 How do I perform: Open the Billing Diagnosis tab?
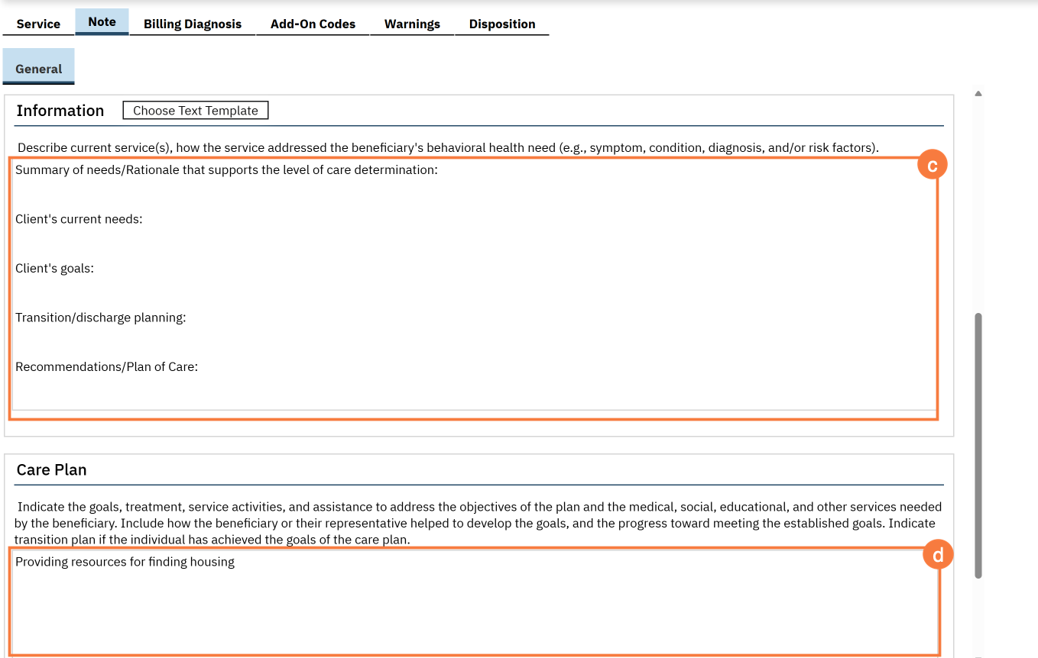(193, 24)
